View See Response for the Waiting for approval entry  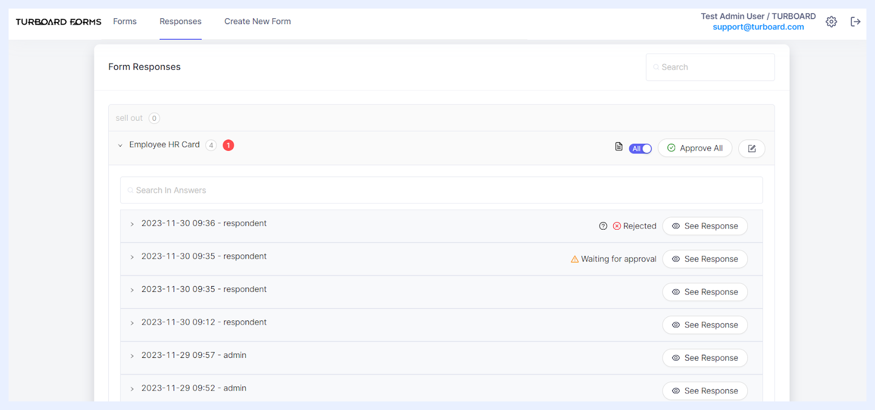point(705,259)
